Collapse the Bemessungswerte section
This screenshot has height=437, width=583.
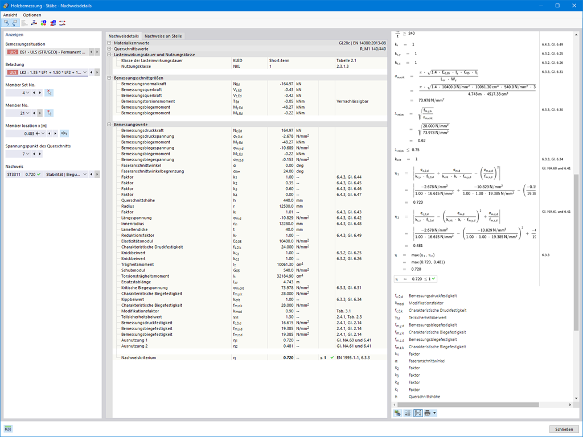coord(109,125)
